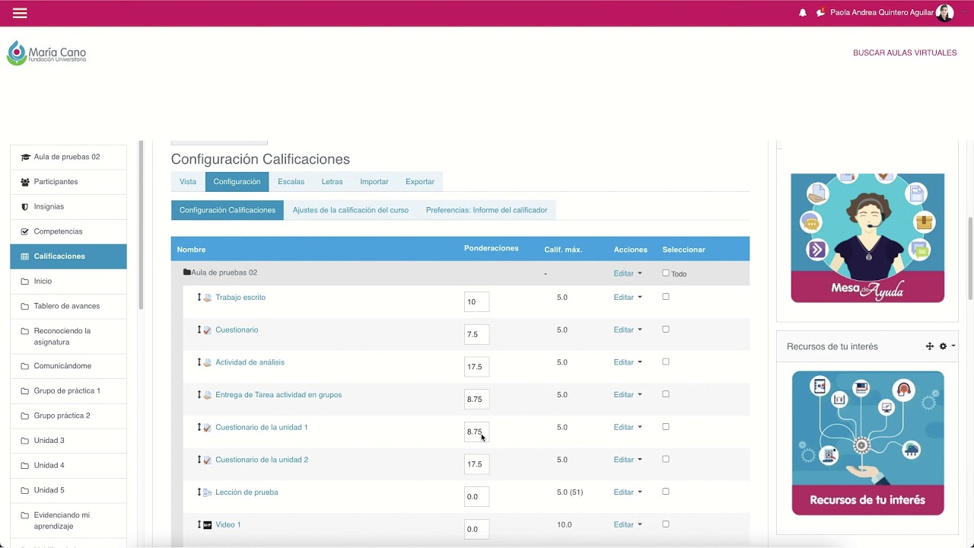Screen dimensions: 974x548
Task: Click the move icon of Recursos de tu interés block
Action: point(930,346)
